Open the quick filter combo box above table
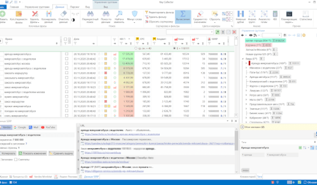The height and width of the screenshot is (185, 317). (x=190, y=32)
